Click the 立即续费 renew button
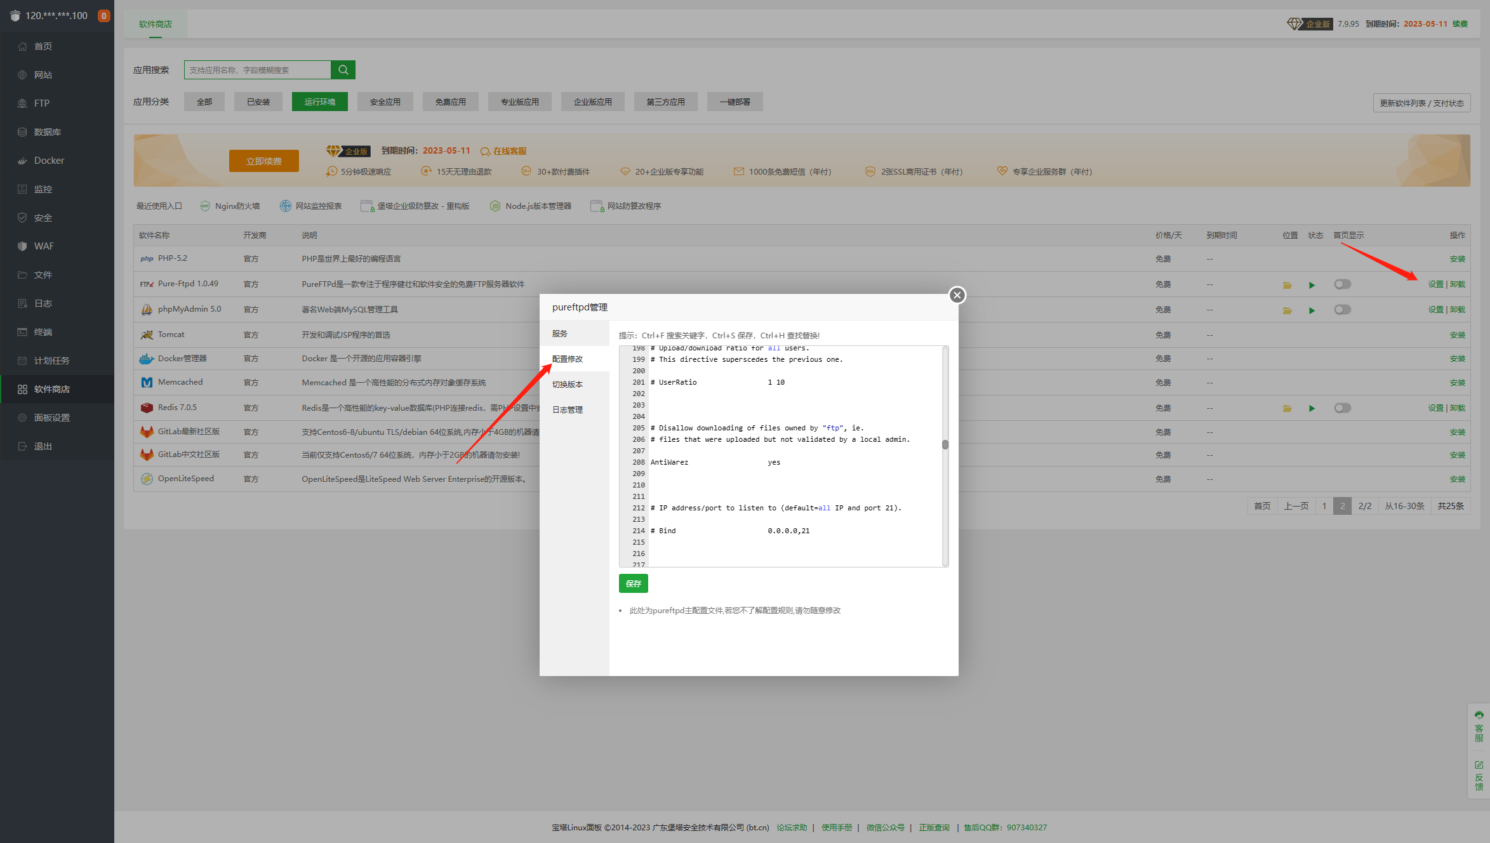Viewport: 1490px width, 843px height. [264, 161]
